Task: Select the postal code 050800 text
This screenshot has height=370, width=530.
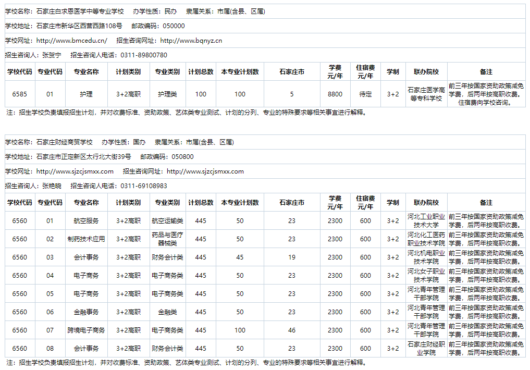Action: 182,157
